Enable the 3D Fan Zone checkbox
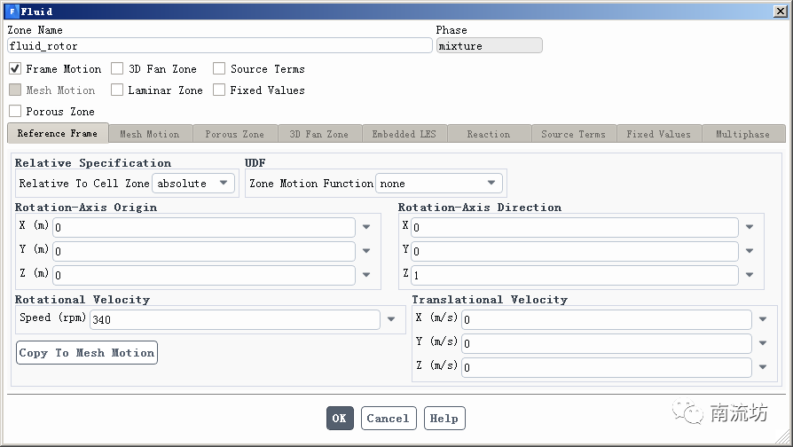This screenshot has width=793, height=447. [118, 69]
